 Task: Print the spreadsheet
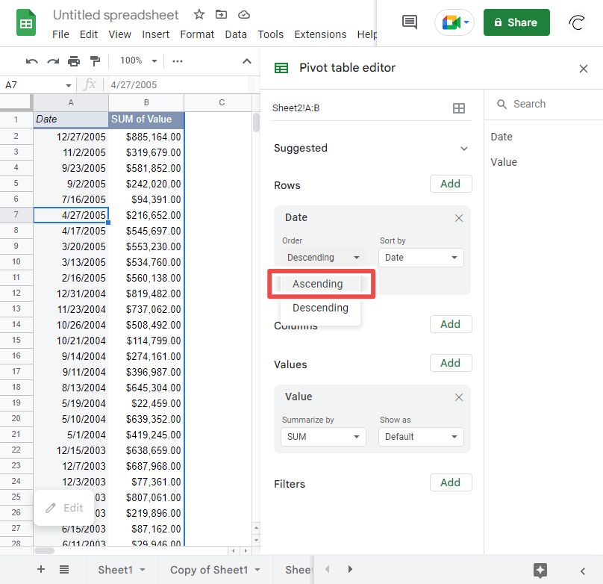coord(74,61)
